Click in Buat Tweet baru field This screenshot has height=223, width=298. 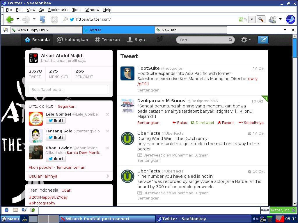[x=69, y=89]
